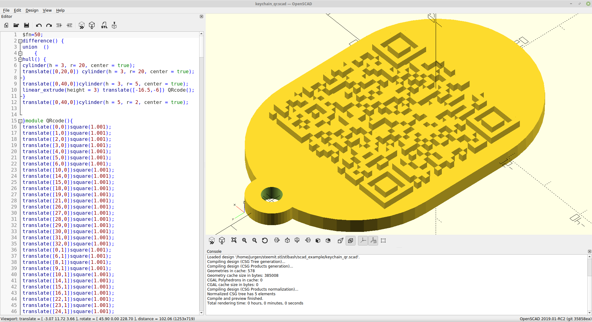Toggle the Show Edges button
Viewport: 592px width, 322px height.
click(x=383, y=241)
